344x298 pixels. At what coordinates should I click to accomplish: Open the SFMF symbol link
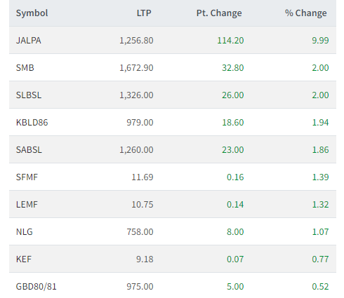[27, 177]
